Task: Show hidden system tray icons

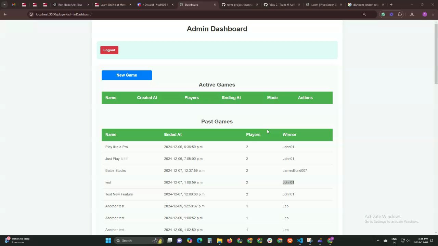Action: coord(378,241)
